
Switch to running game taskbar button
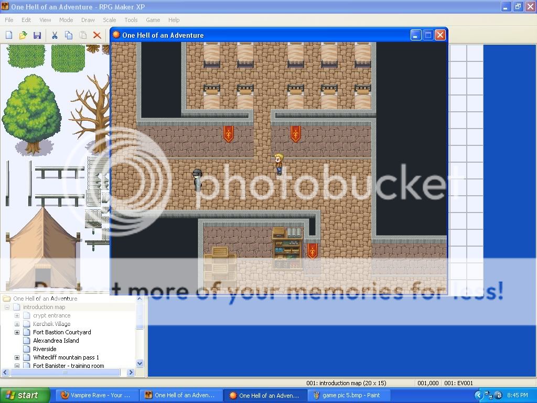click(x=265, y=396)
